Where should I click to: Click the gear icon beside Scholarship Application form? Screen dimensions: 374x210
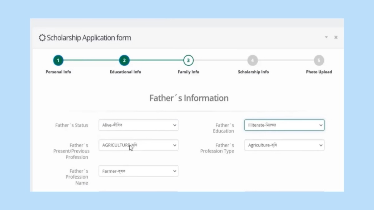click(42, 38)
